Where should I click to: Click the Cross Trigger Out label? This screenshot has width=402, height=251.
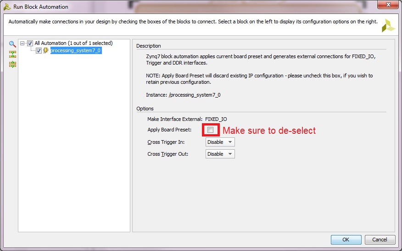168,154
